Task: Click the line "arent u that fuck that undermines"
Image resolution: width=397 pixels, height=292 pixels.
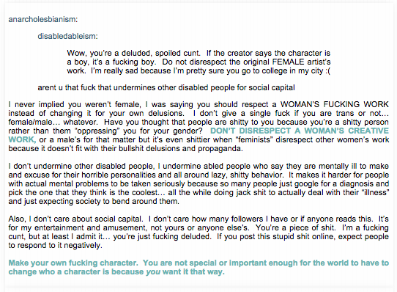Action: [166, 87]
